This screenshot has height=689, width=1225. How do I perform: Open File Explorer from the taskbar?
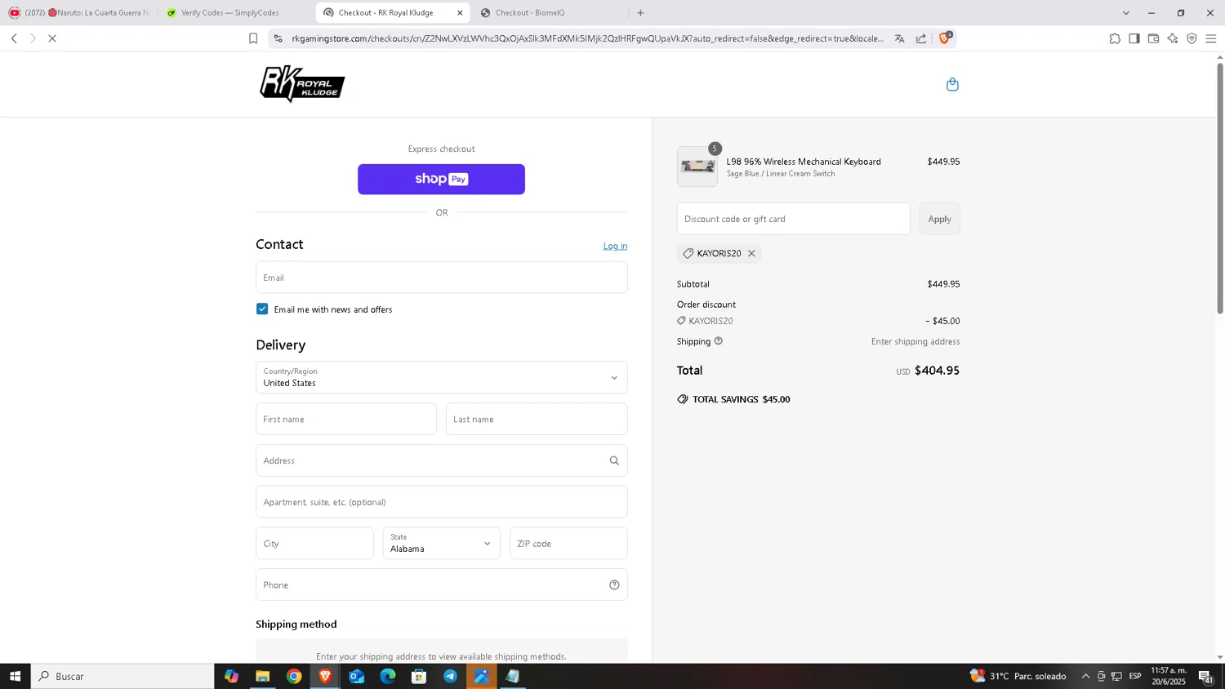262,676
